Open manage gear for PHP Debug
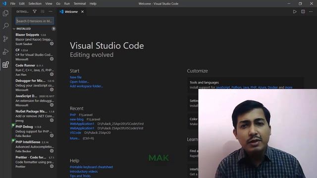 coord(52,135)
